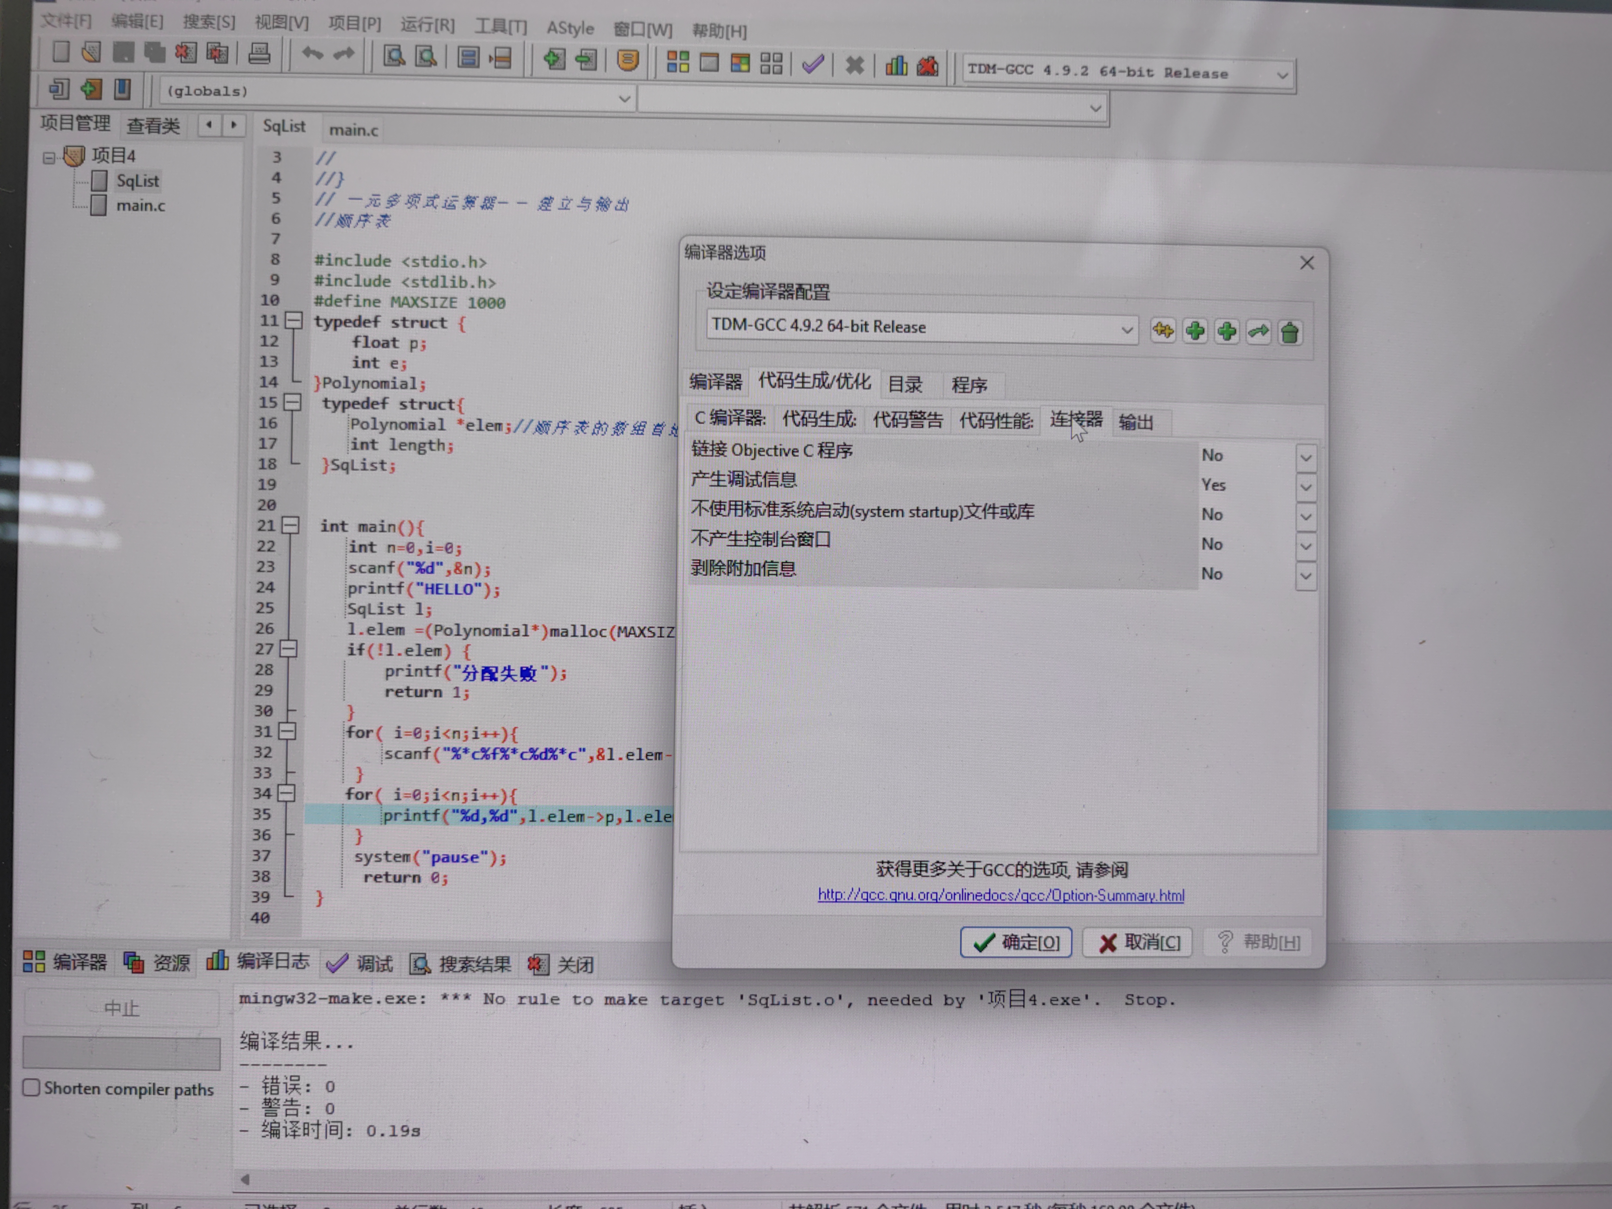The image size is (1612, 1209).
Task: Collapse the 项目4 tree node
Action: pyautogui.click(x=49, y=157)
